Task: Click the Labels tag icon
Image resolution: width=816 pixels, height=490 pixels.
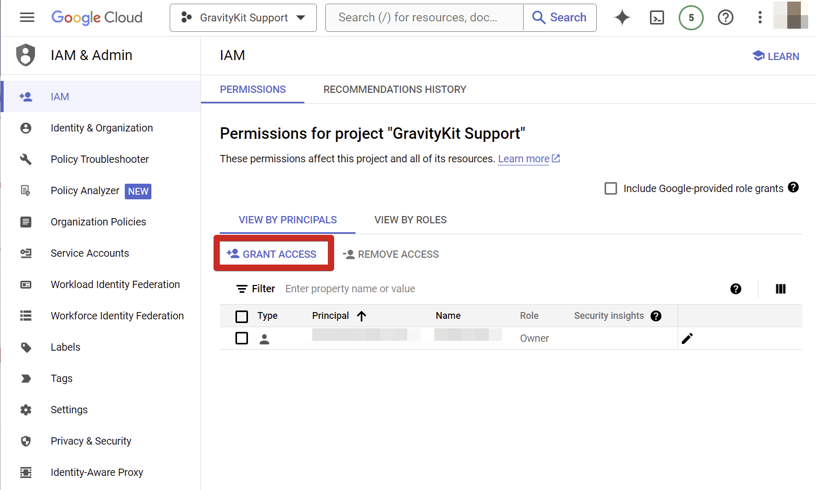Action: [26, 347]
